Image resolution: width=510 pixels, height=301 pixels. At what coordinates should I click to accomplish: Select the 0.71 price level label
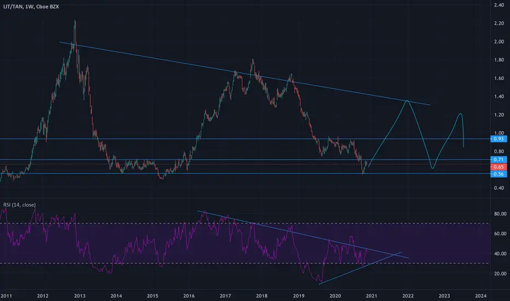pos(499,159)
